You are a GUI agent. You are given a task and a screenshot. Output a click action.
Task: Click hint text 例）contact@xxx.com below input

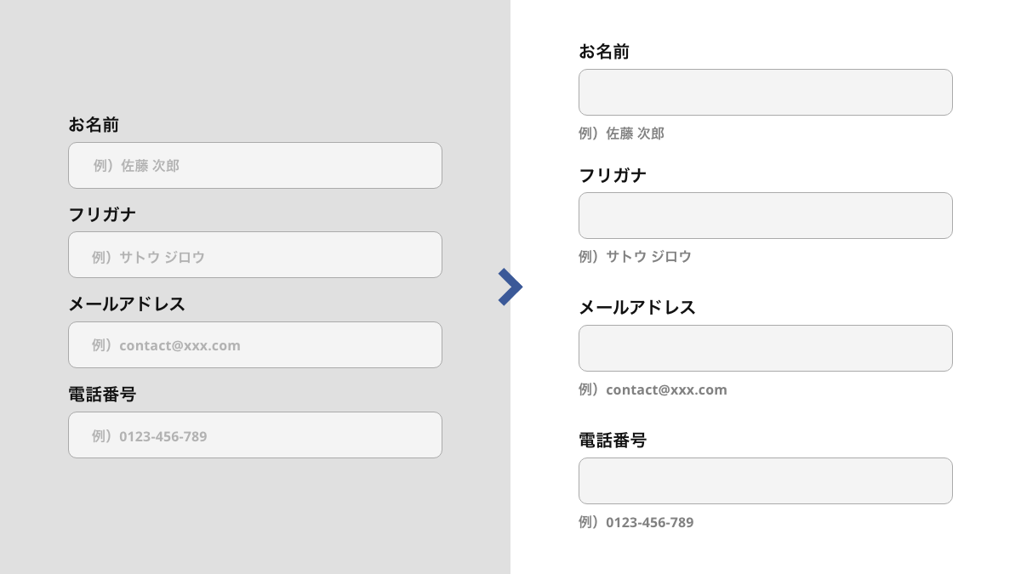click(653, 389)
